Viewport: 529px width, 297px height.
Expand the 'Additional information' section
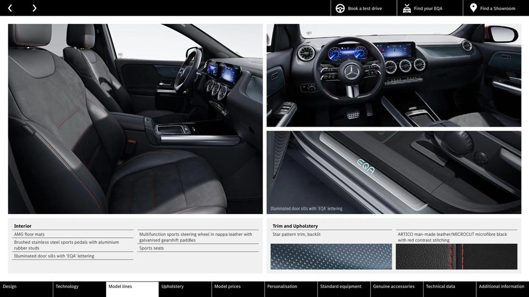(502, 287)
